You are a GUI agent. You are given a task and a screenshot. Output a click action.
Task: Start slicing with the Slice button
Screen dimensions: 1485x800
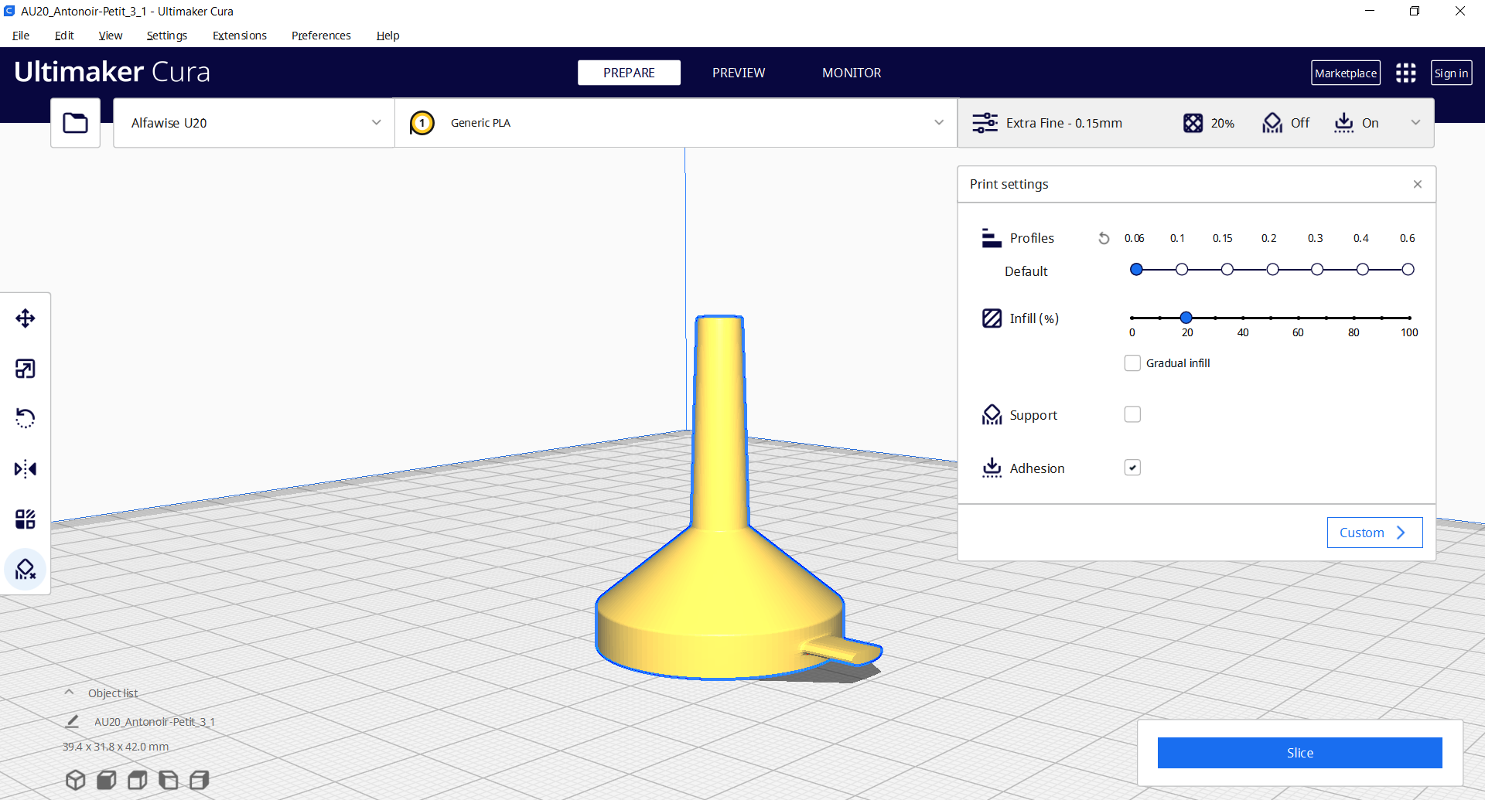coord(1299,753)
